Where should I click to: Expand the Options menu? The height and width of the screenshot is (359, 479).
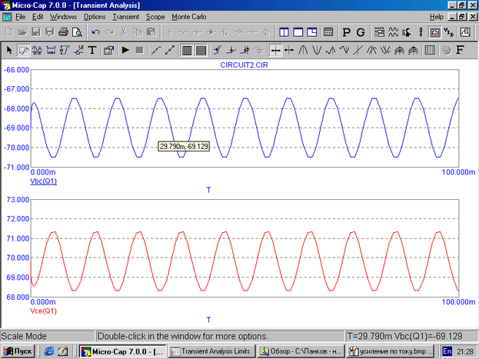(95, 16)
